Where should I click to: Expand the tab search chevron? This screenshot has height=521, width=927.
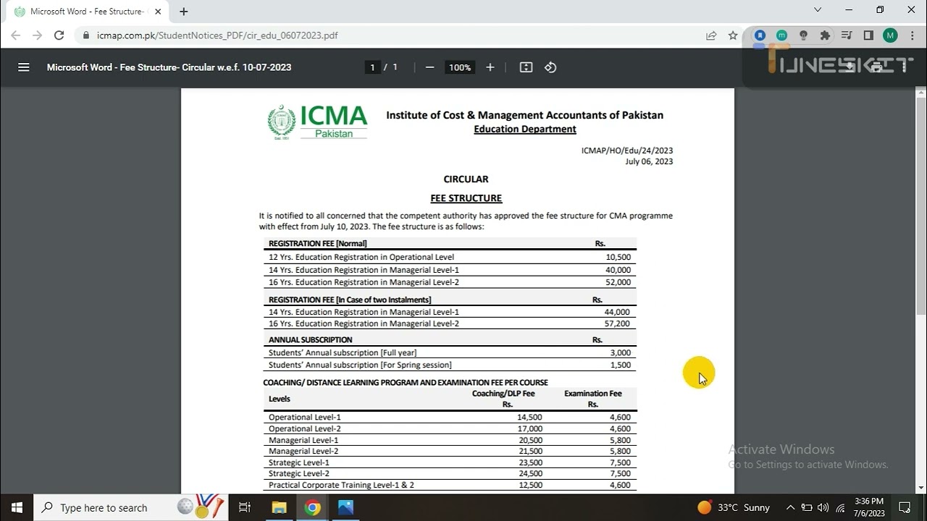pos(818,10)
